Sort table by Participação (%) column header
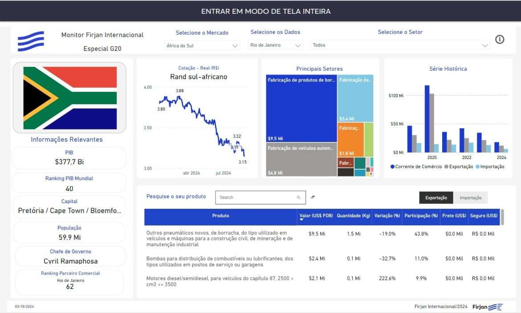This screenshot has width=521, height=313. pos(421,216)
